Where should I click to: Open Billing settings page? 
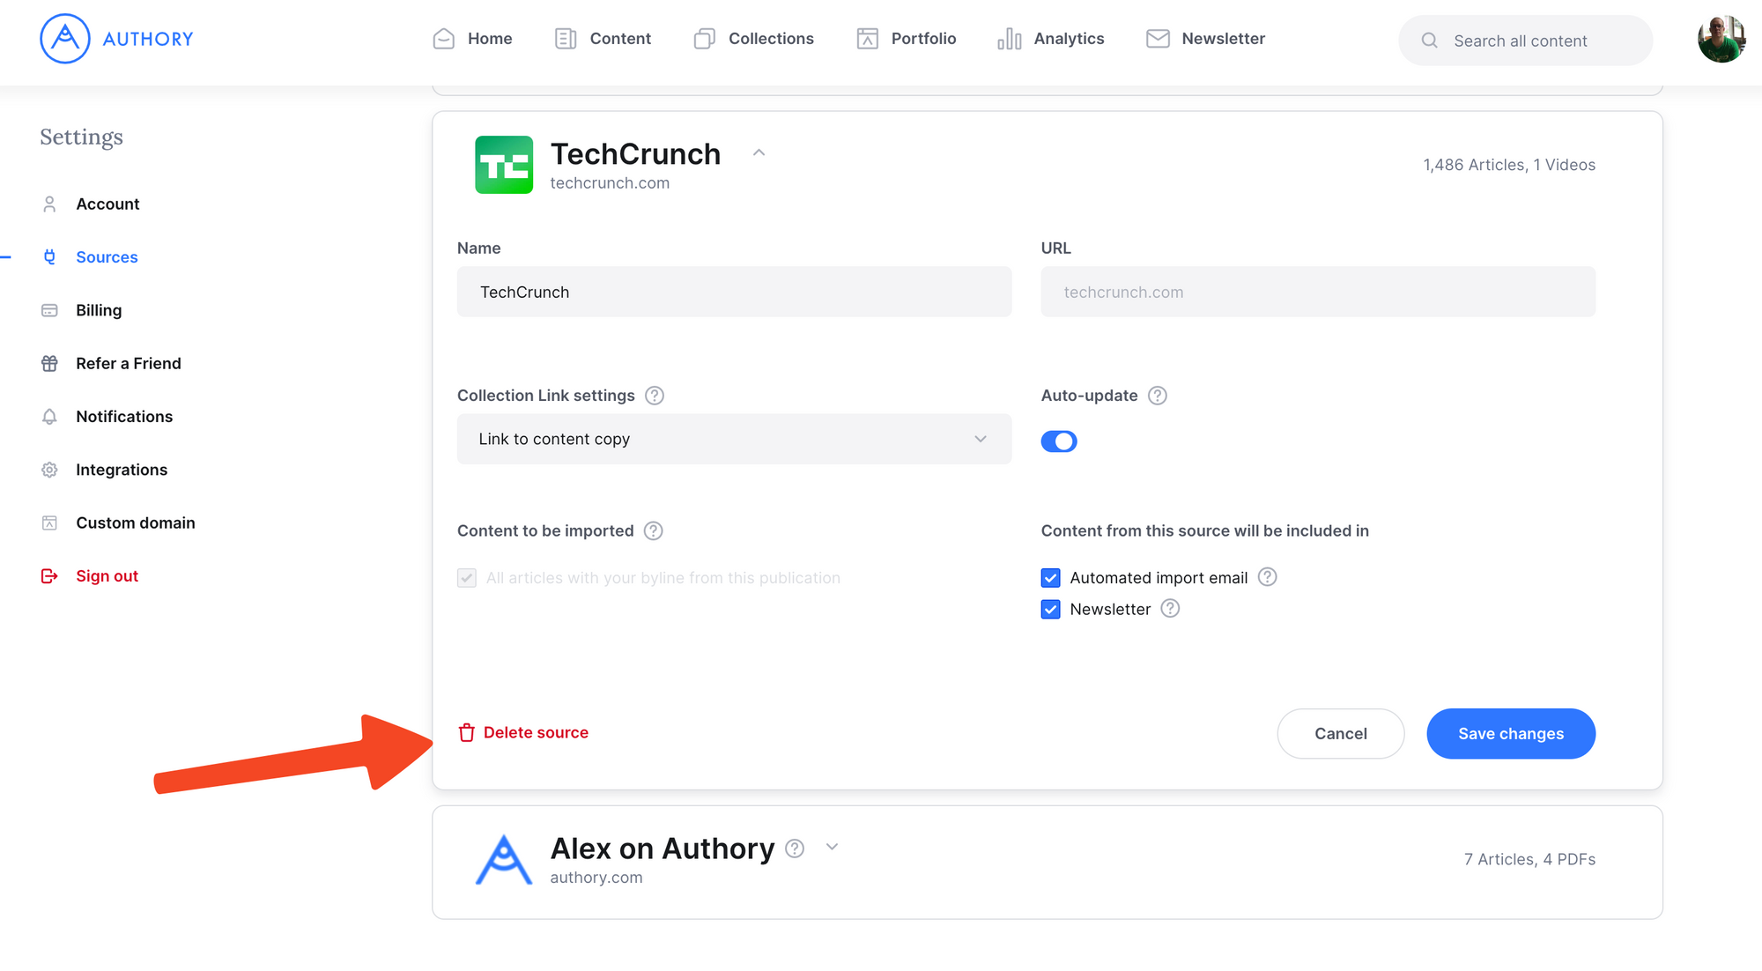(x=99, y=310)
